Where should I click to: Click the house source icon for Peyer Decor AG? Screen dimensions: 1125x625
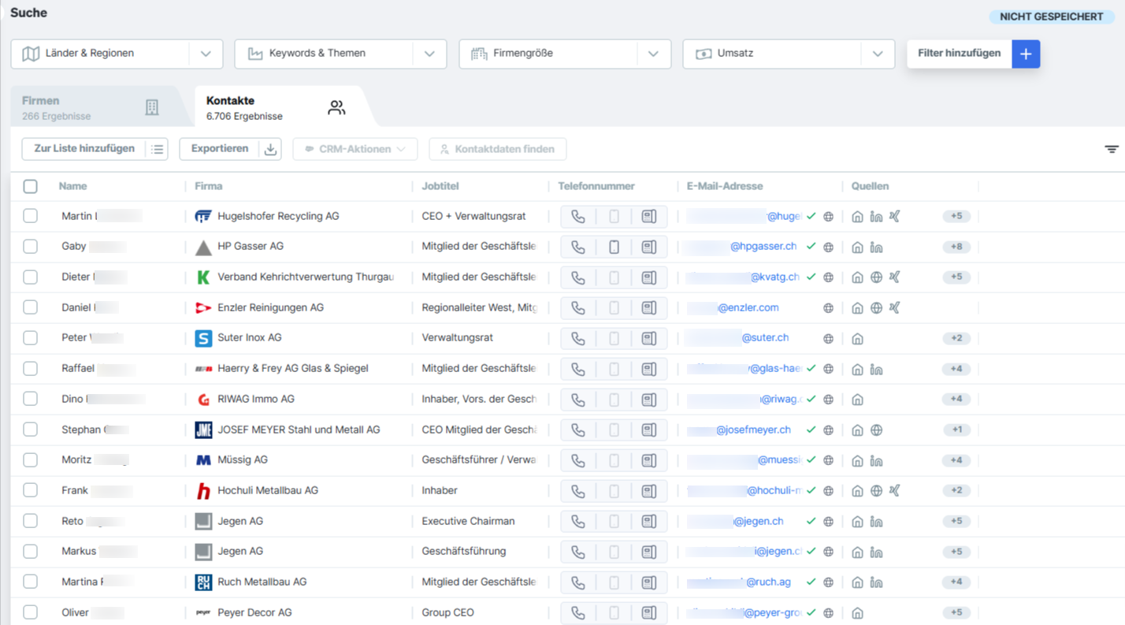858,613
